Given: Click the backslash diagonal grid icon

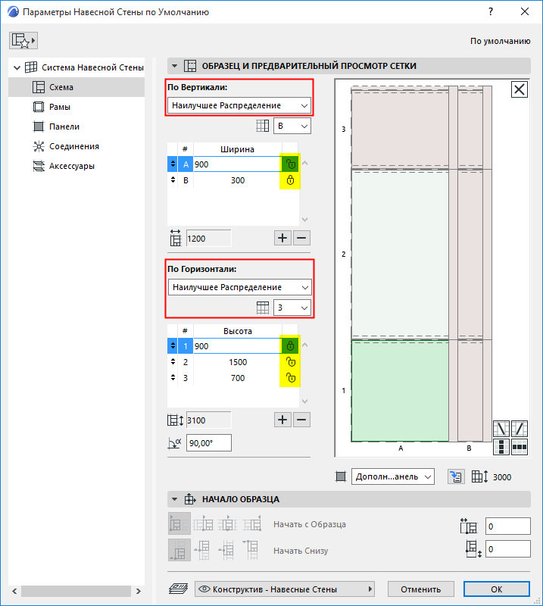Looking at the screenshot, I should coord(501,429).
